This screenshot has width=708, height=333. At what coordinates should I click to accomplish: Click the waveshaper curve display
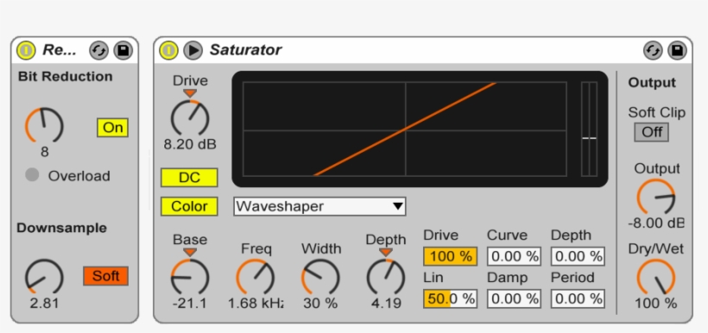tap(405, 129)
